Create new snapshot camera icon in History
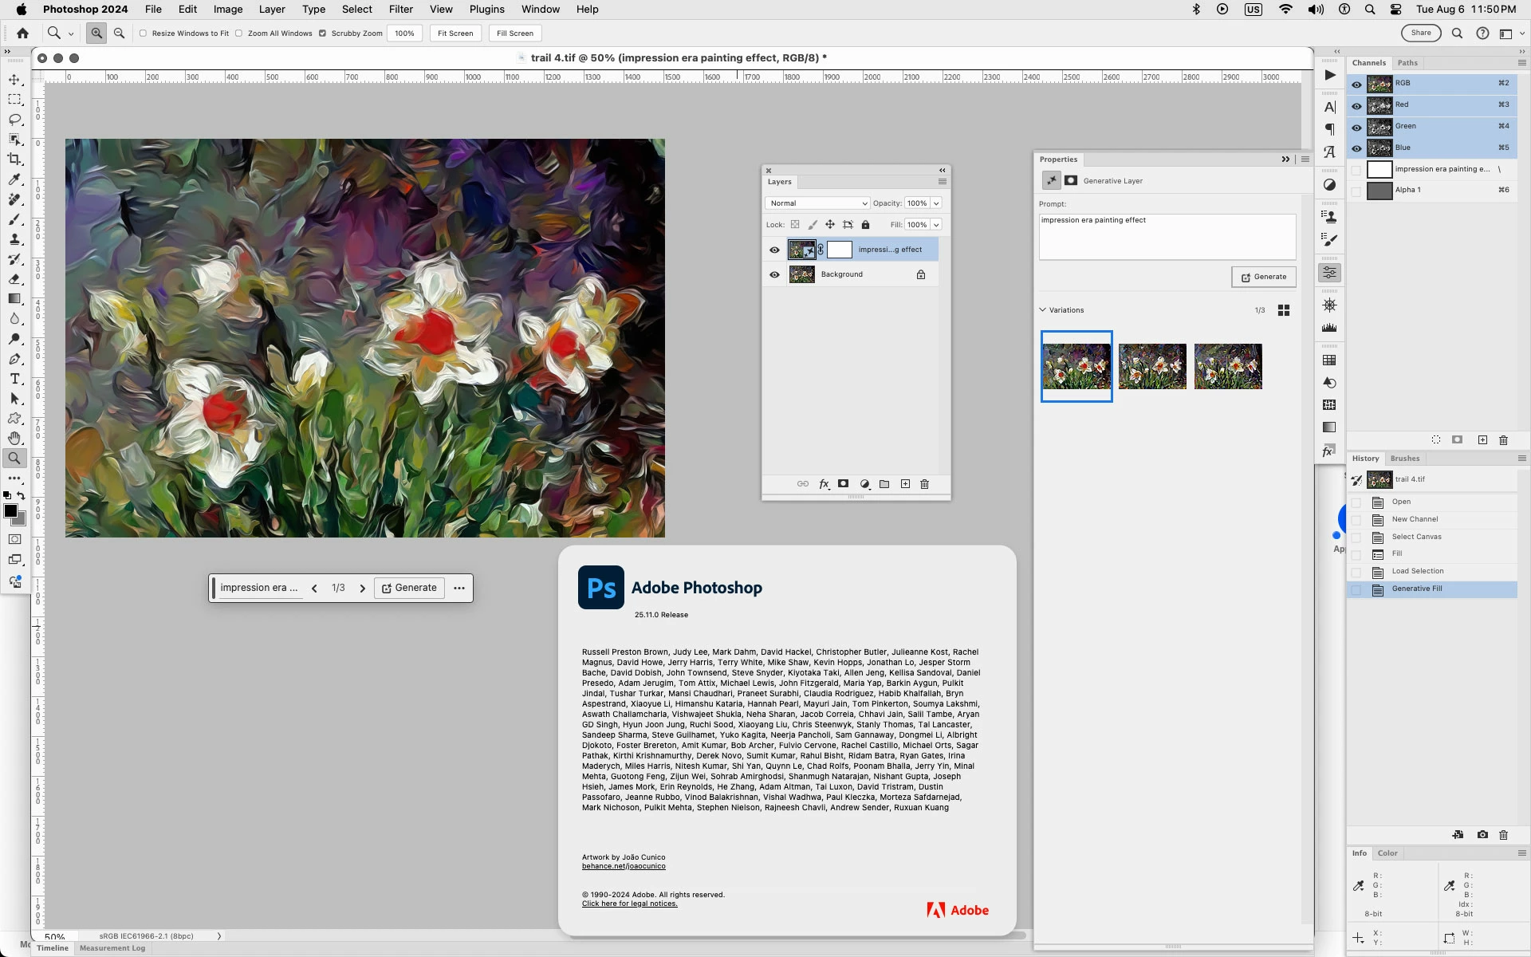Viewport: 1531px width, 957px height. pos(1482,835)
